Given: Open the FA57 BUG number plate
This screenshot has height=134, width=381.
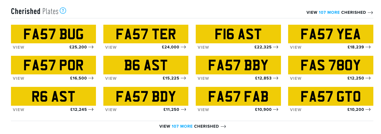Looking at the screenshot, I should [x=53, y=34].
